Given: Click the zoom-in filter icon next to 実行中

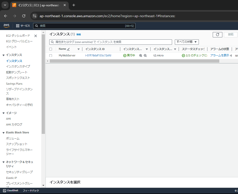Looking at the screenshot, I should (141, 56).
